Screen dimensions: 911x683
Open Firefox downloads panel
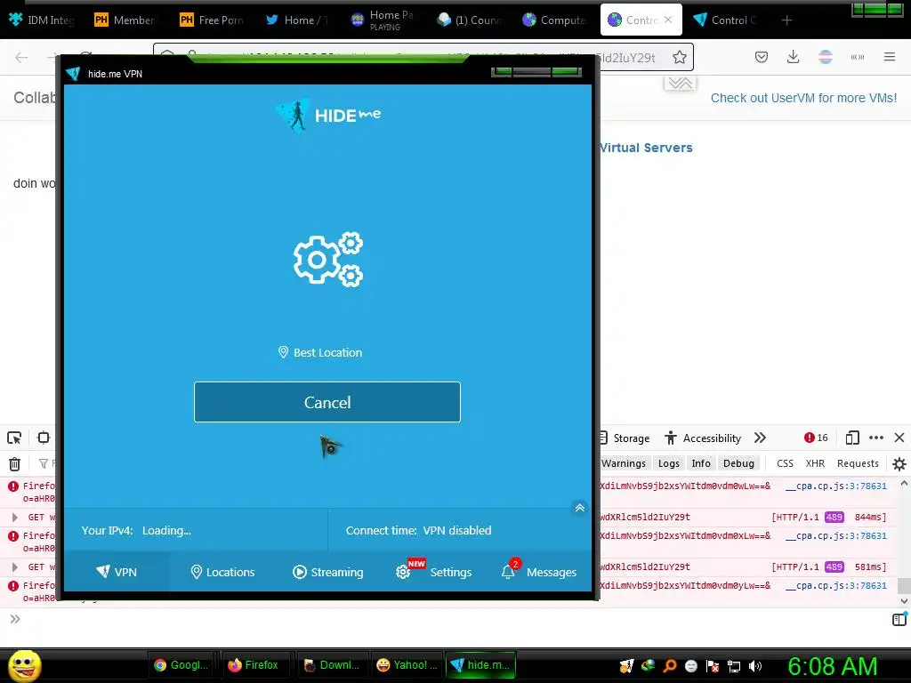[x=793, y=57]
